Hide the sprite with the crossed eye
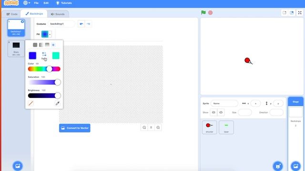305x171 pixels. click(x=221, y=113)
